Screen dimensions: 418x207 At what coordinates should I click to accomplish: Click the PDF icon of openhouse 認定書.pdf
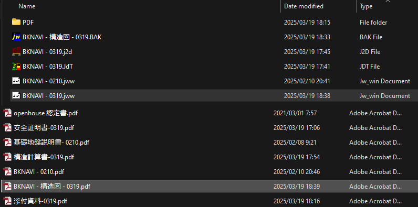tap(7, 113)
